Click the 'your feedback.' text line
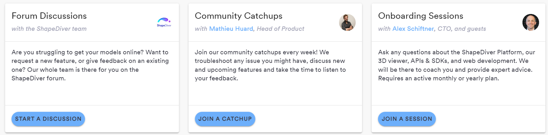The width and height of the screenshot is (548, 135). (x=216, y=78)
